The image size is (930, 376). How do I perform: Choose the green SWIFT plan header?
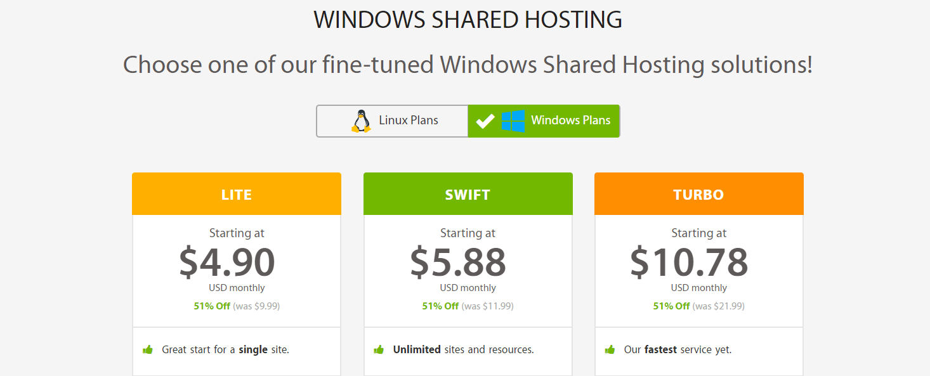pyautogui.click(x=468, y=194)
